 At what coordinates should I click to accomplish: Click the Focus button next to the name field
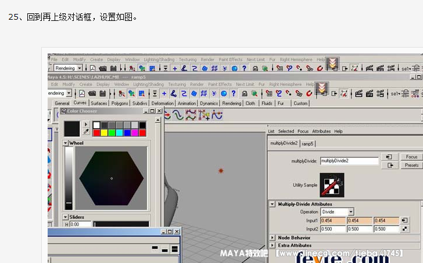[411, 157]
